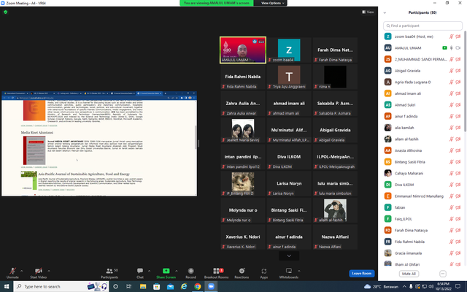Open Task View on the taskbar
The height and width of the screenshot is (292, 467).
(129, 286)
